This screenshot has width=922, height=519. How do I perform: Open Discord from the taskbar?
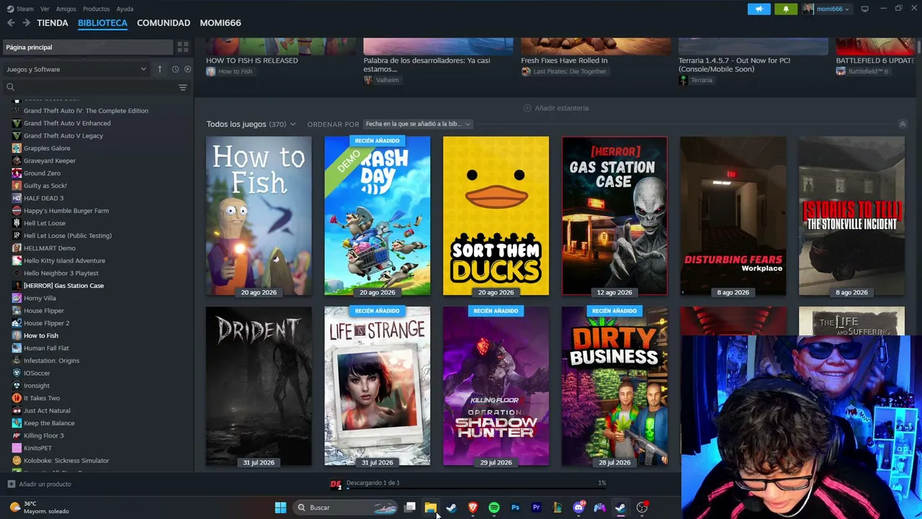(578, 507)
